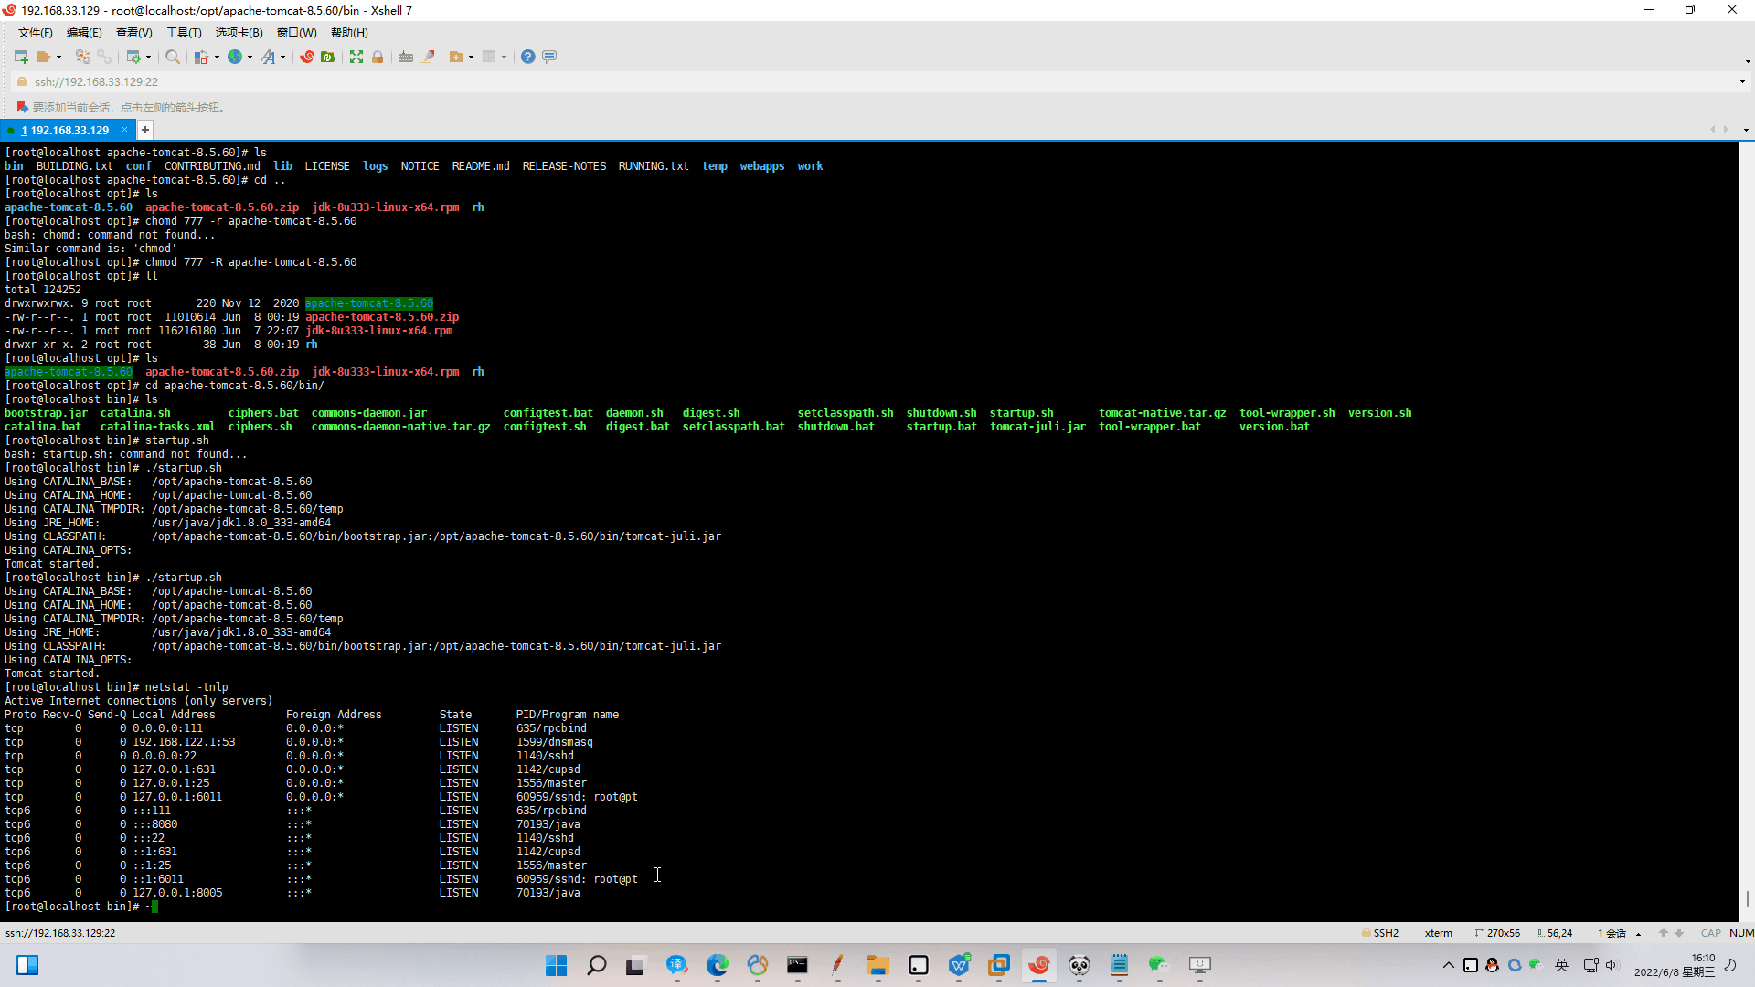The height and width of the screenshot is (987, 1755).
Task: Lock the screen with the padlock icon
Action: pos(378,57)
